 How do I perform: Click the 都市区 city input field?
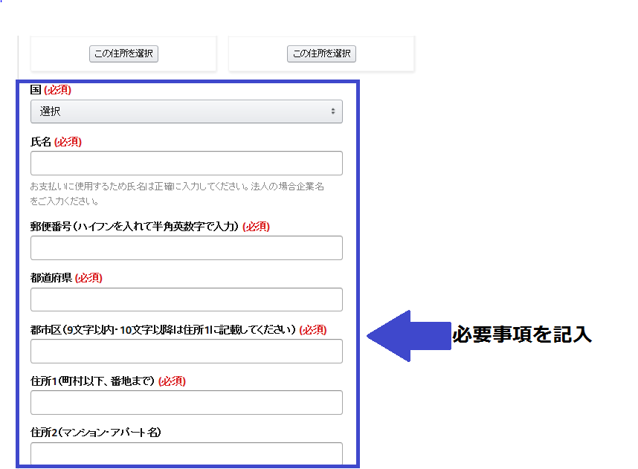pyautogui.click(x=186, y=351)
